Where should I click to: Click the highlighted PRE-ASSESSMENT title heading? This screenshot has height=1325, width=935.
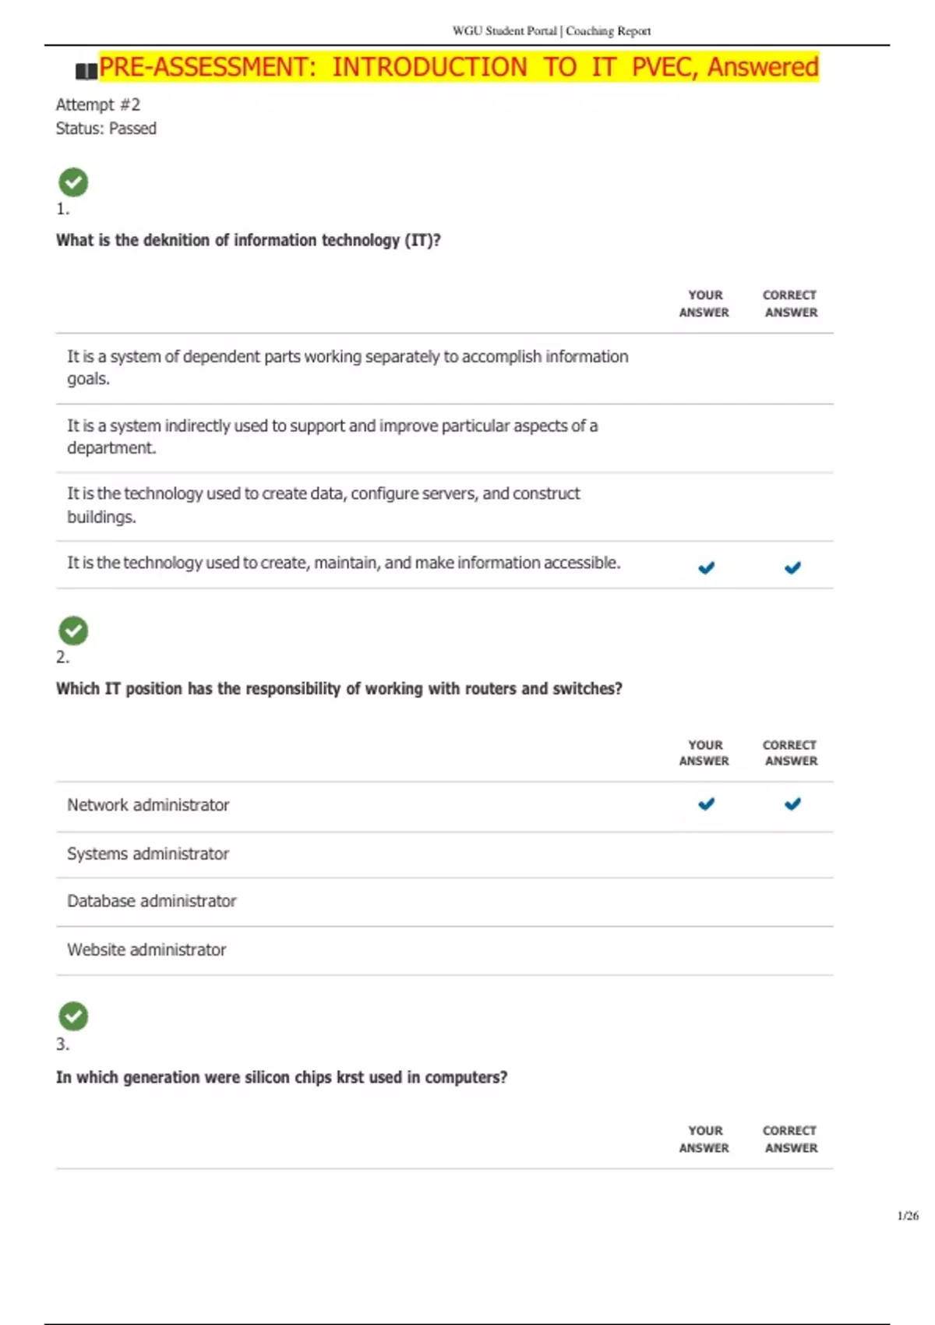pyautogui.click(x=458, y=67)
